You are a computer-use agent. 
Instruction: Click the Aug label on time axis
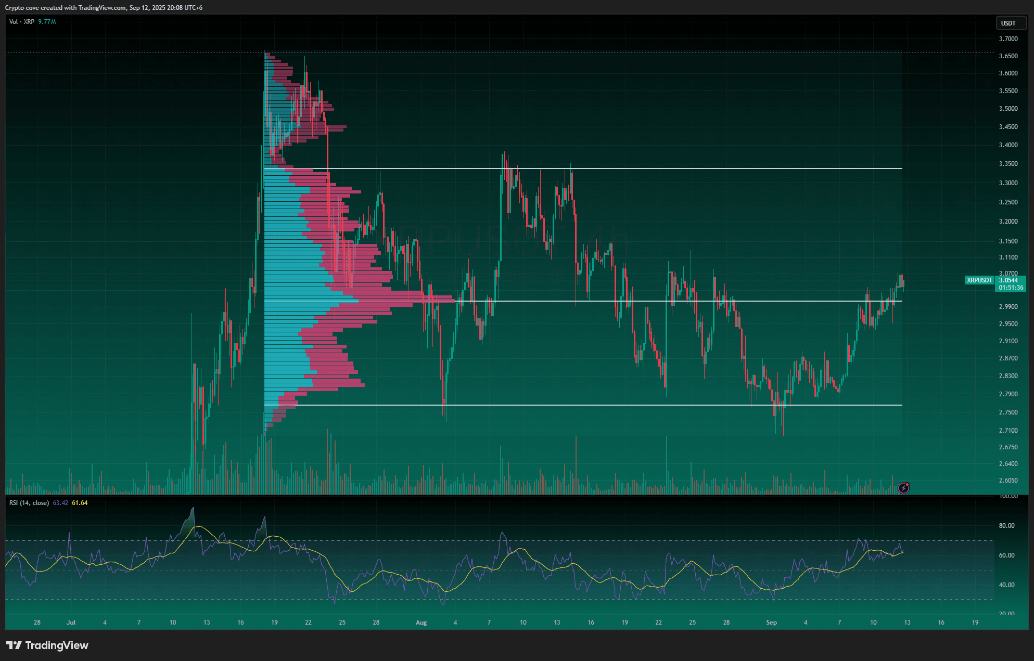click(x=422, y=623)
